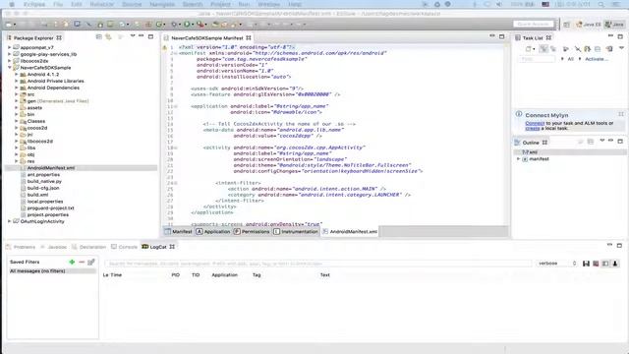The image size is (629, 354).
Task: Edit selected LogCat filter icon
Action: pos(91,262)
